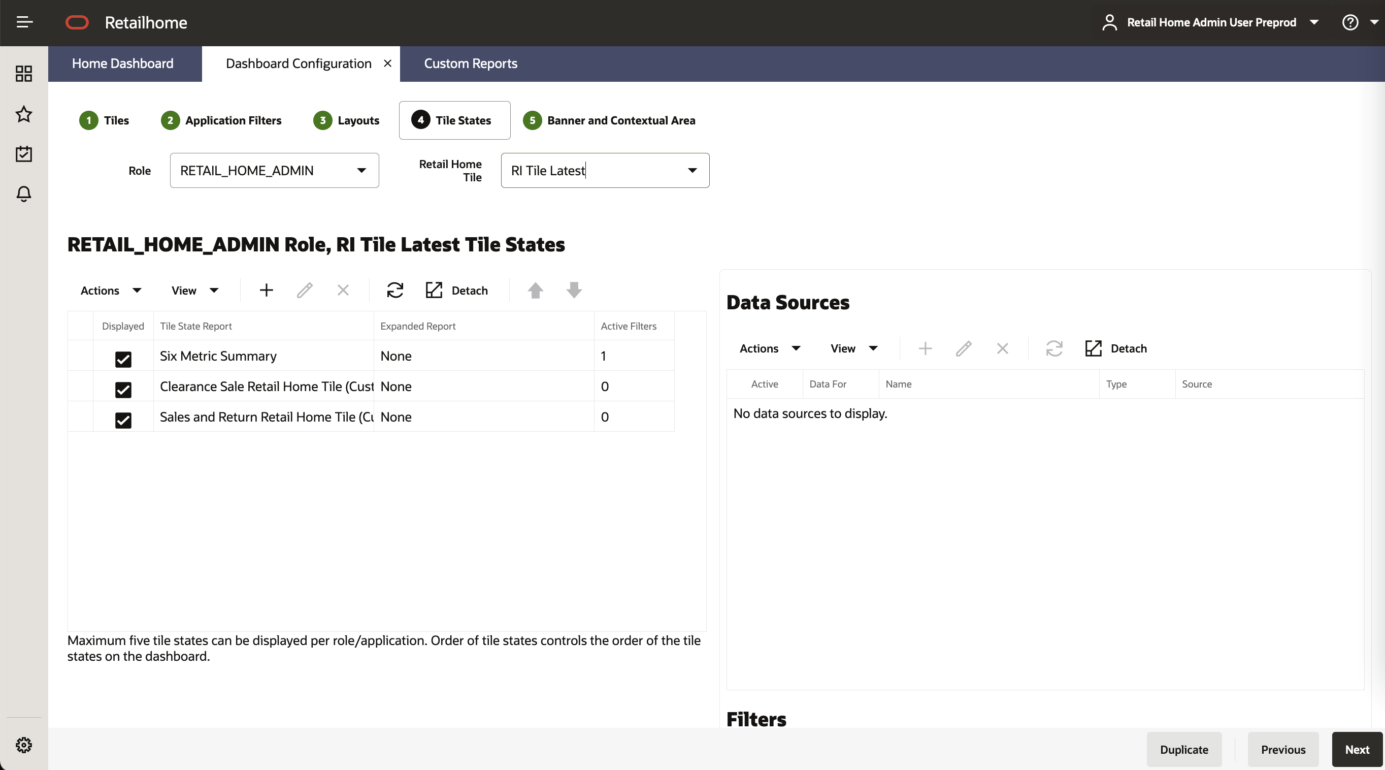The height and width of the screenshot is (770, 1385).
Task: Click the Tile States delete X icon
Action: (343, 291)
